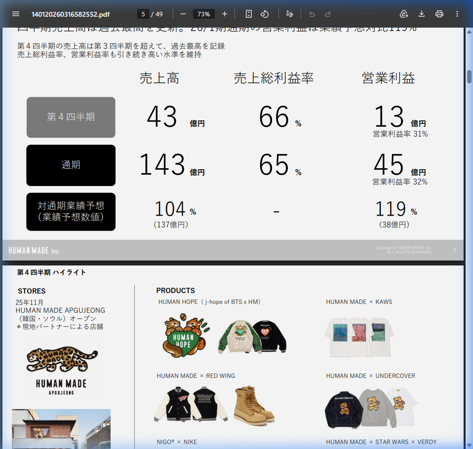The width and height of the screenshot is (473, 449).
Task: Click the NIGO® × NIKE label
Action: coord(177,442)
